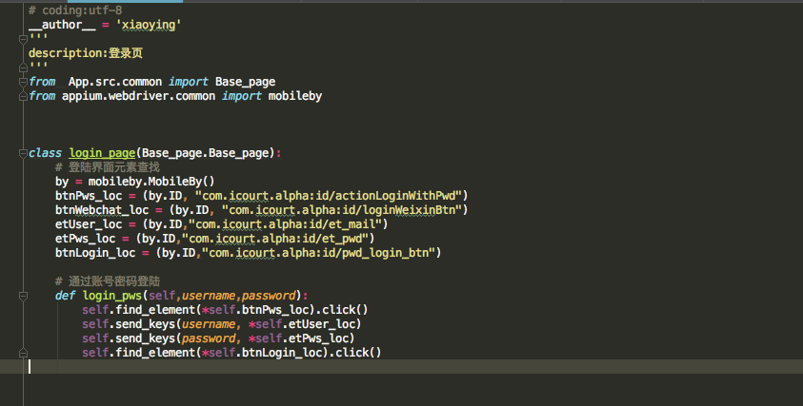Click the appium.webdriver.common module path
803x406 pixels.
[x=138, y=96]
